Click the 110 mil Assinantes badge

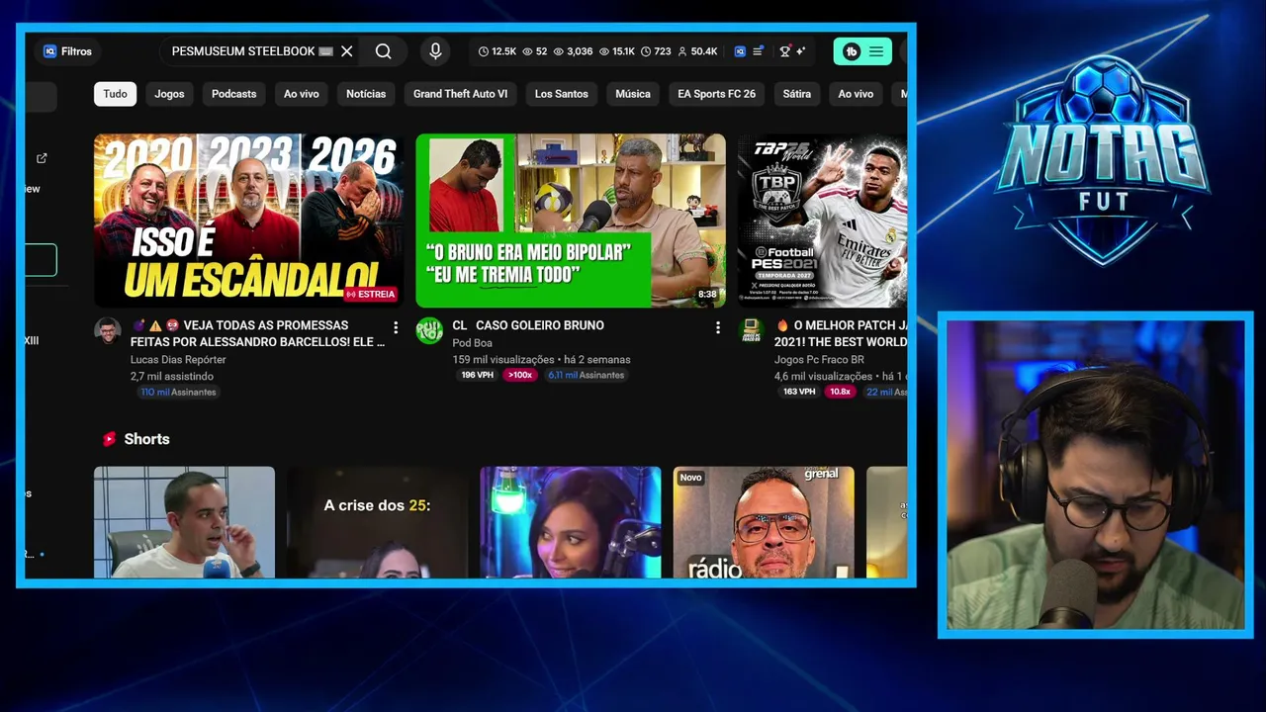[x=178, y=393]
